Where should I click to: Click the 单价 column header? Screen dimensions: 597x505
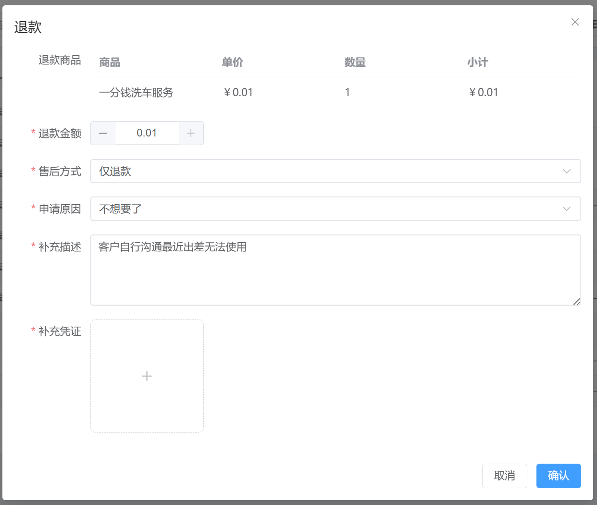[232, 62]
